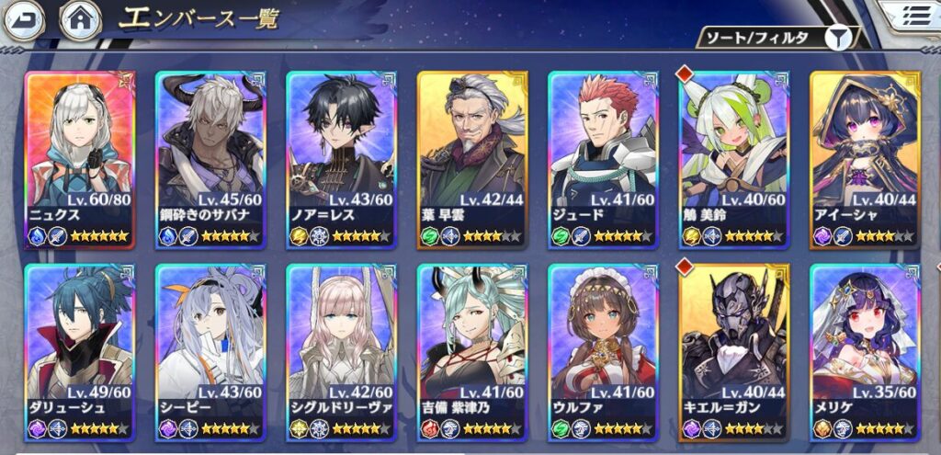The height and width of the screenshot is (455, 941).
Task: Tap the back arrow button
Action: 24,19
